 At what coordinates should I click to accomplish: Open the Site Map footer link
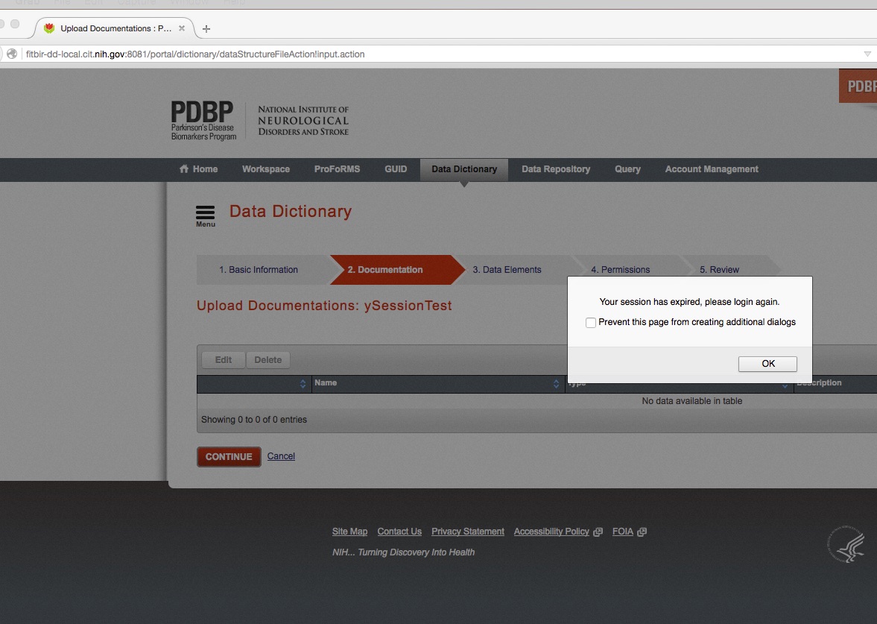coord(349,532)
